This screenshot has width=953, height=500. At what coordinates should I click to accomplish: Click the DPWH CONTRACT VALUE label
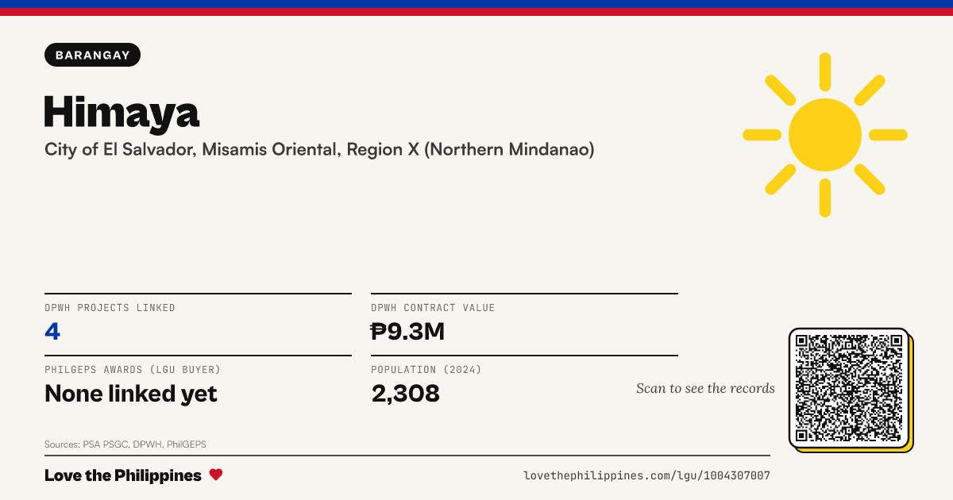click(433, 308)
